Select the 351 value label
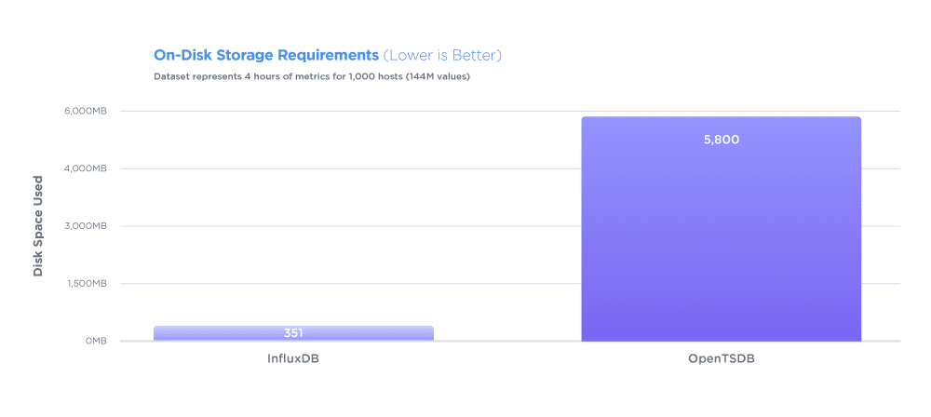The height and width of the screenshot is (417, 931). point(293,333)
